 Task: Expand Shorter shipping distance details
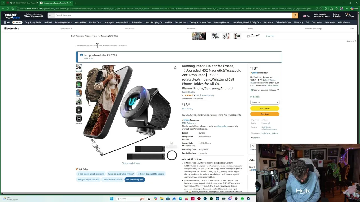(x=265, y=90)
